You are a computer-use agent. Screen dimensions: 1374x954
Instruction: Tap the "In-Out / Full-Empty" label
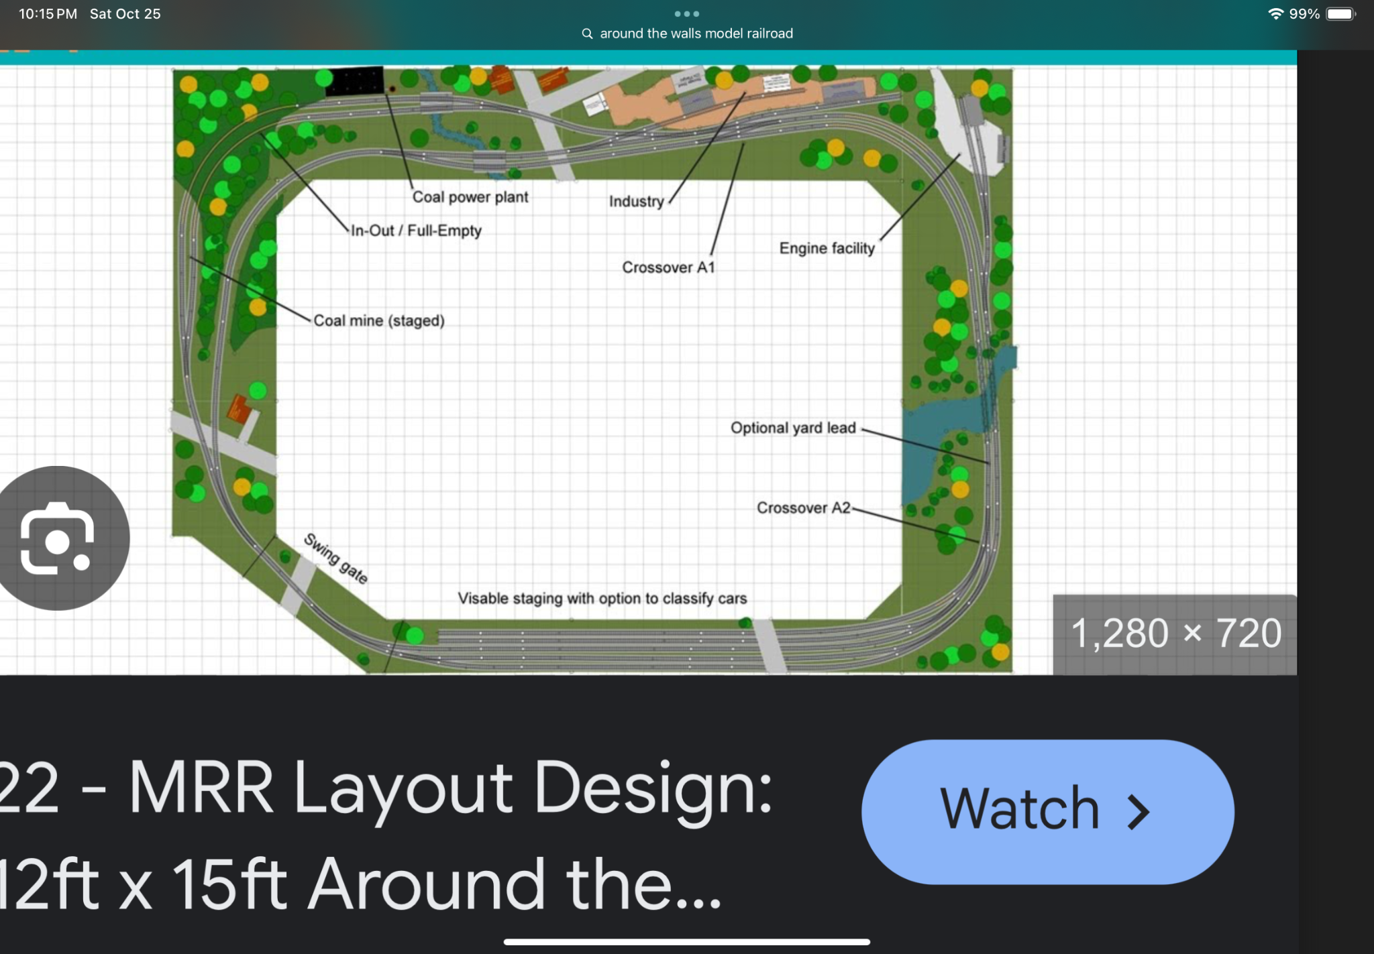416,231
